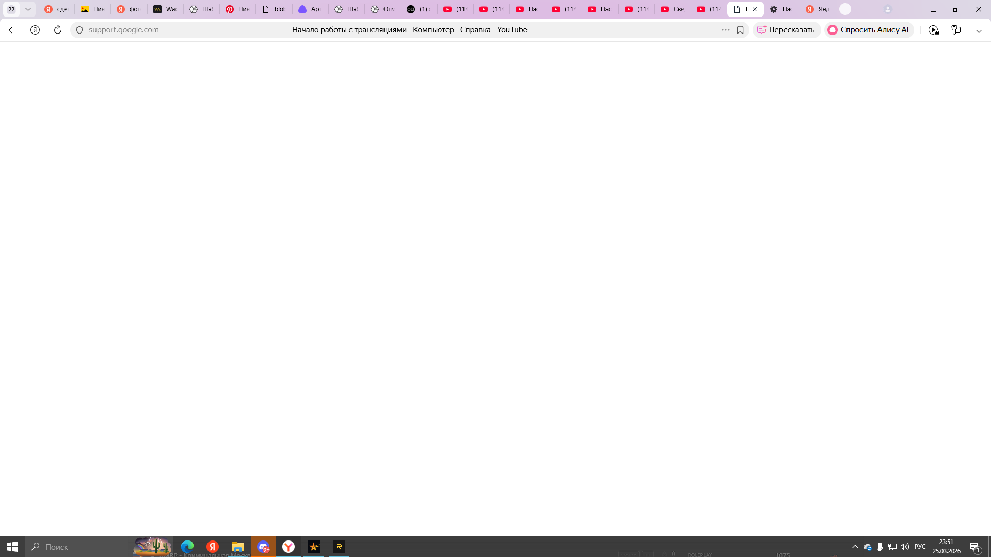Open the collections icon near downloads
The image size is (991, 557).
point(956,30)
